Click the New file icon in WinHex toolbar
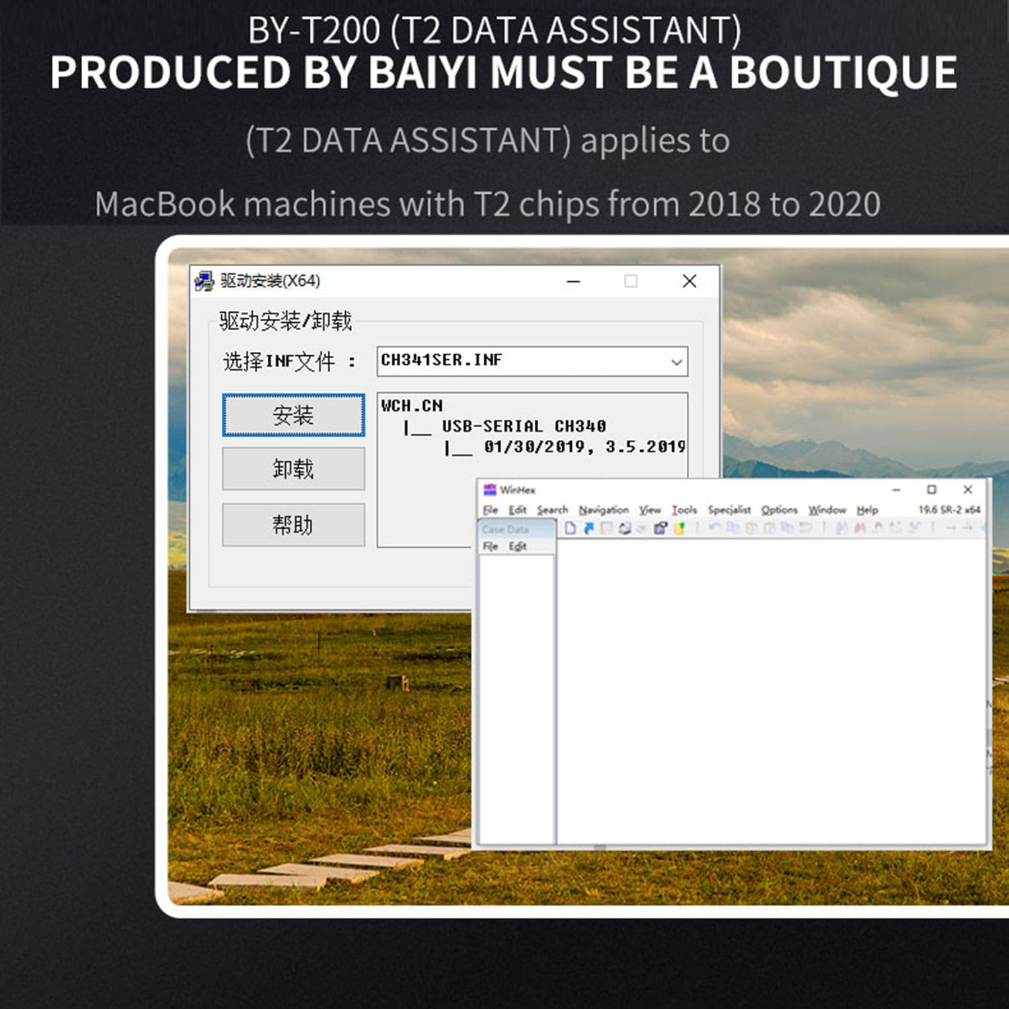Image resolution: width=1009 pixels, height=1009 pixels. click(570, 529)
